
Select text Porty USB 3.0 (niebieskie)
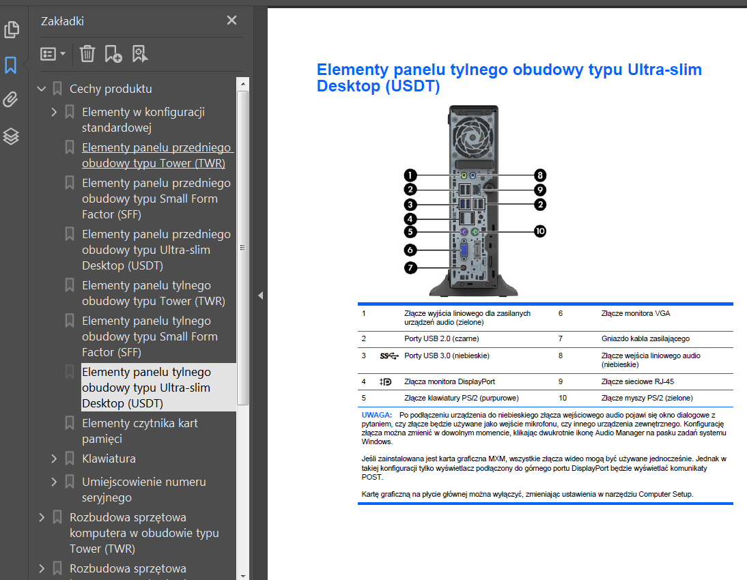click(x=447, y=356)
